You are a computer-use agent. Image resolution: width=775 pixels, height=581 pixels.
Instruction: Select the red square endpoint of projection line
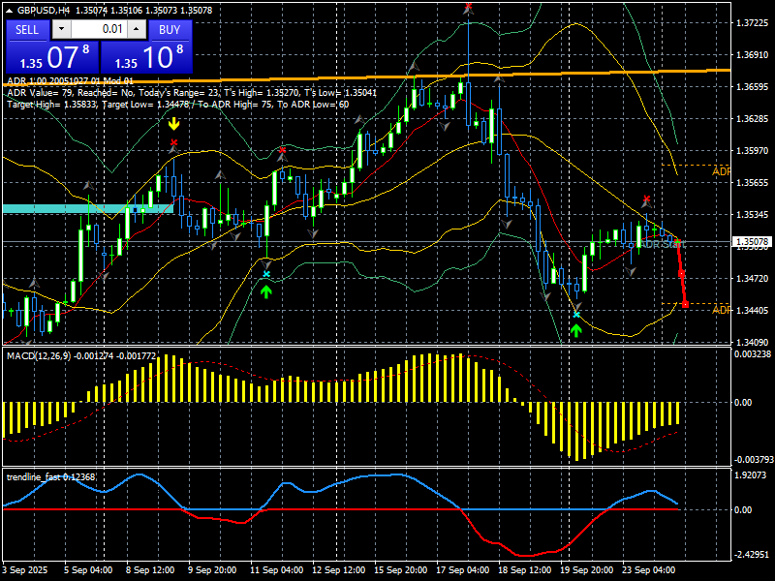point(685,304)
